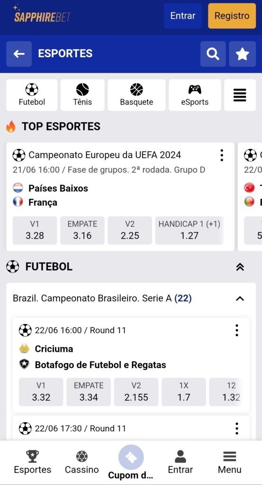Open options menu for Criciuma match
The image size is (262, 485).
pos(236,330)
